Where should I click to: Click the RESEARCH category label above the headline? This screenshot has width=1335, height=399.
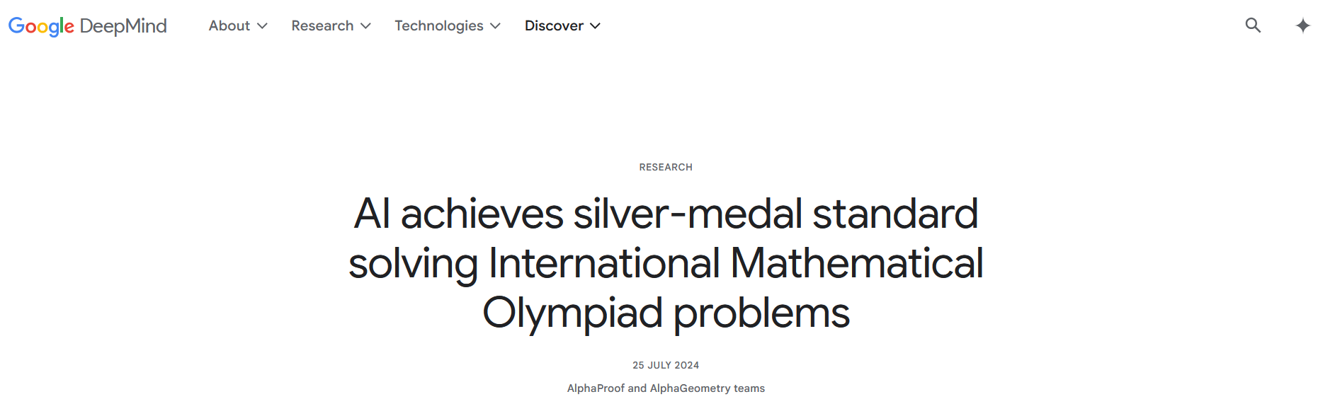pos(666,167)
